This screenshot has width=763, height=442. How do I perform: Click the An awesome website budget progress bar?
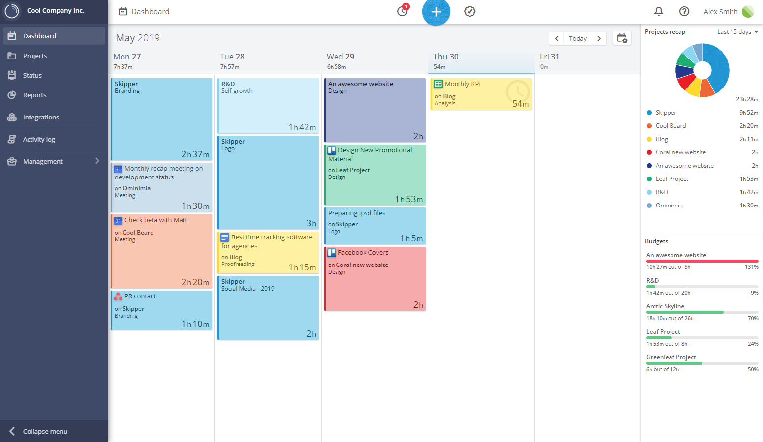702,261
